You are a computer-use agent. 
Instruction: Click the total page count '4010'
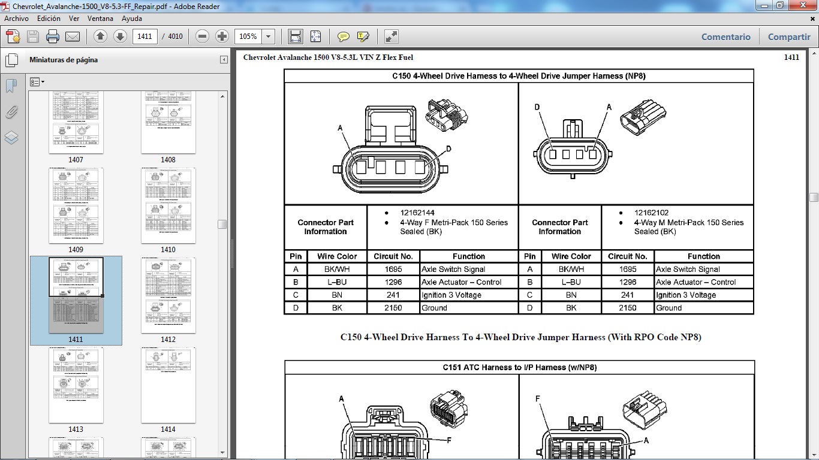point(175,37)
